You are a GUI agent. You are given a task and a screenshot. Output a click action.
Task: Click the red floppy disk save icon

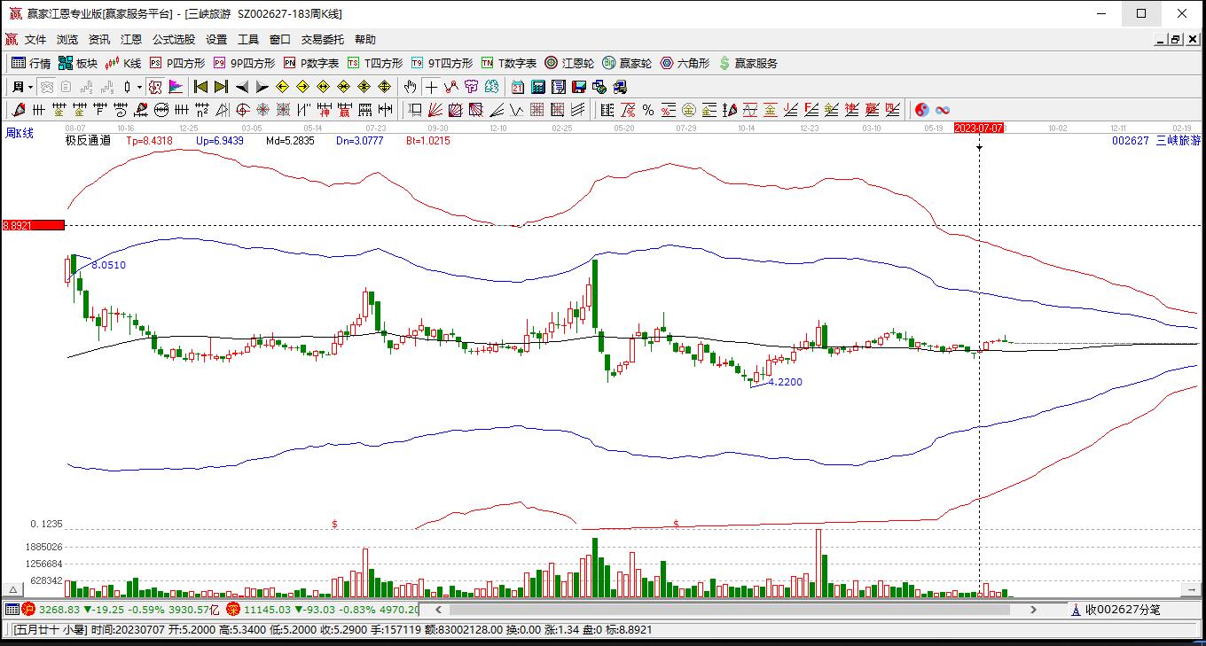[579, 87]
